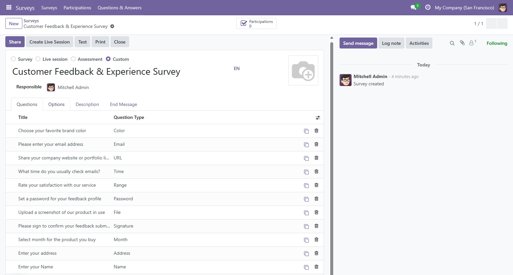The width and height of the screenshot is (513, 275).
Task: Click the attachments paperclip icon
Action: (x=462, y=43)
